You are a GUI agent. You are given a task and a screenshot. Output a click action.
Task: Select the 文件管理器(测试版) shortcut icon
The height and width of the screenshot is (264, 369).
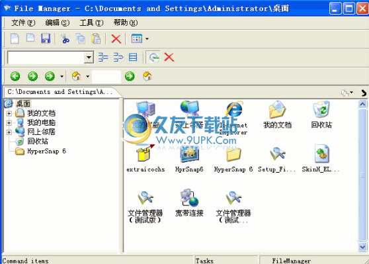click(145, 198)
